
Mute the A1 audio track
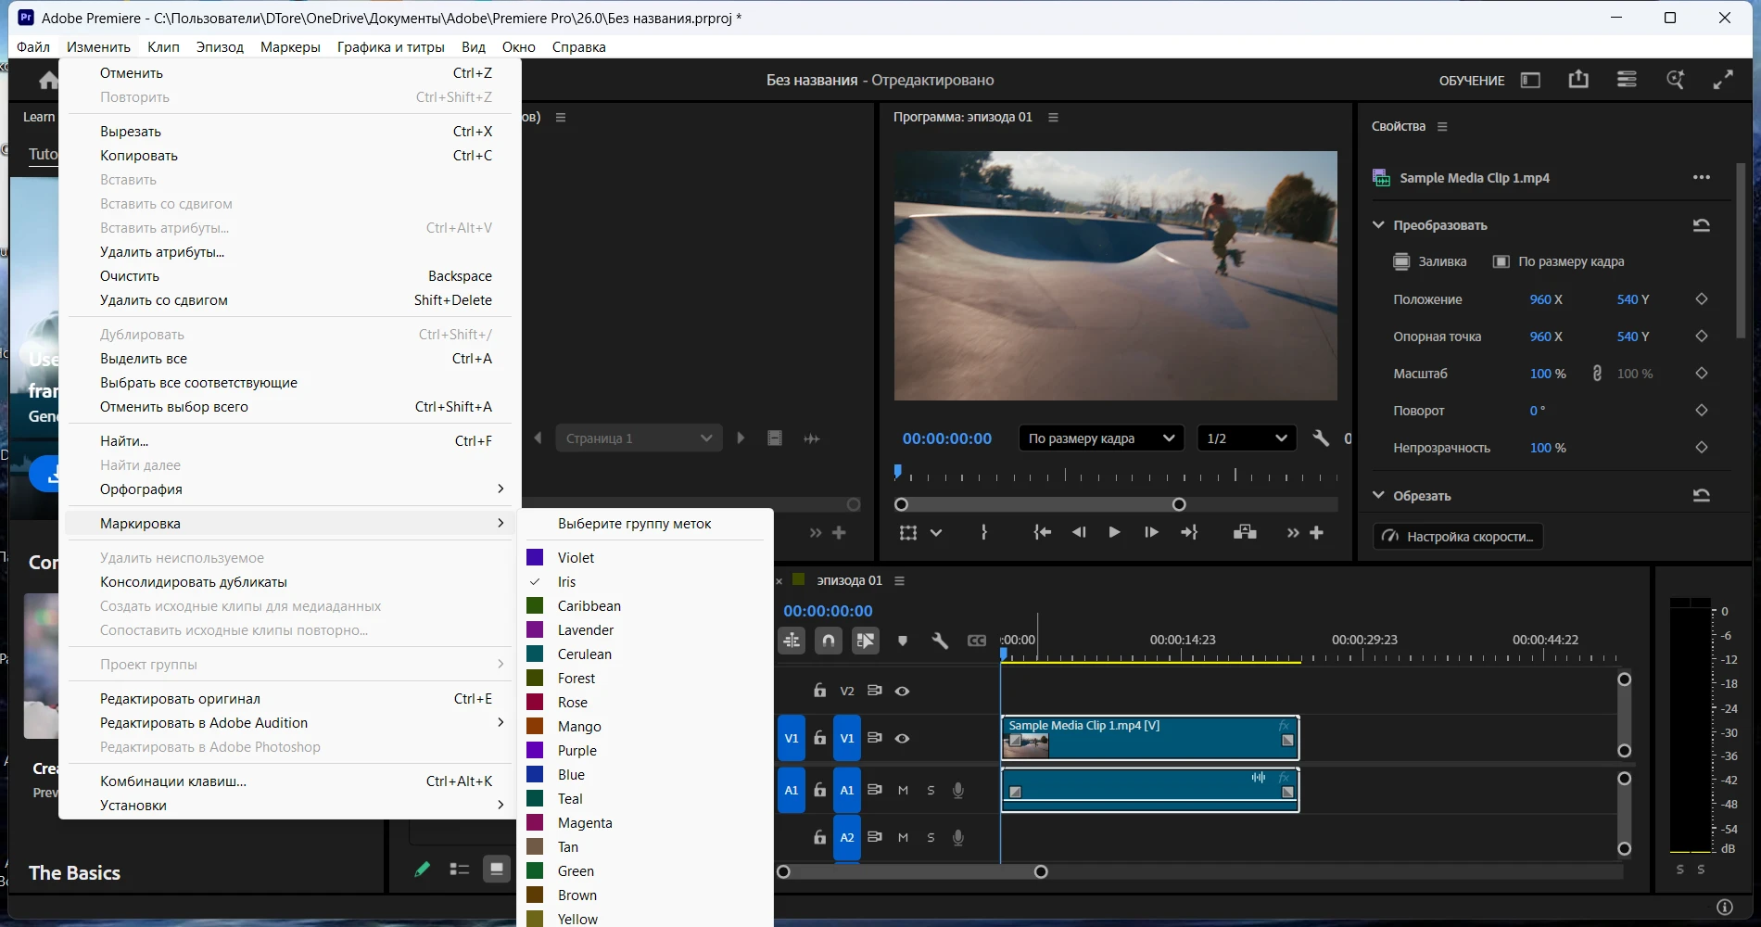tap(903, 790)
